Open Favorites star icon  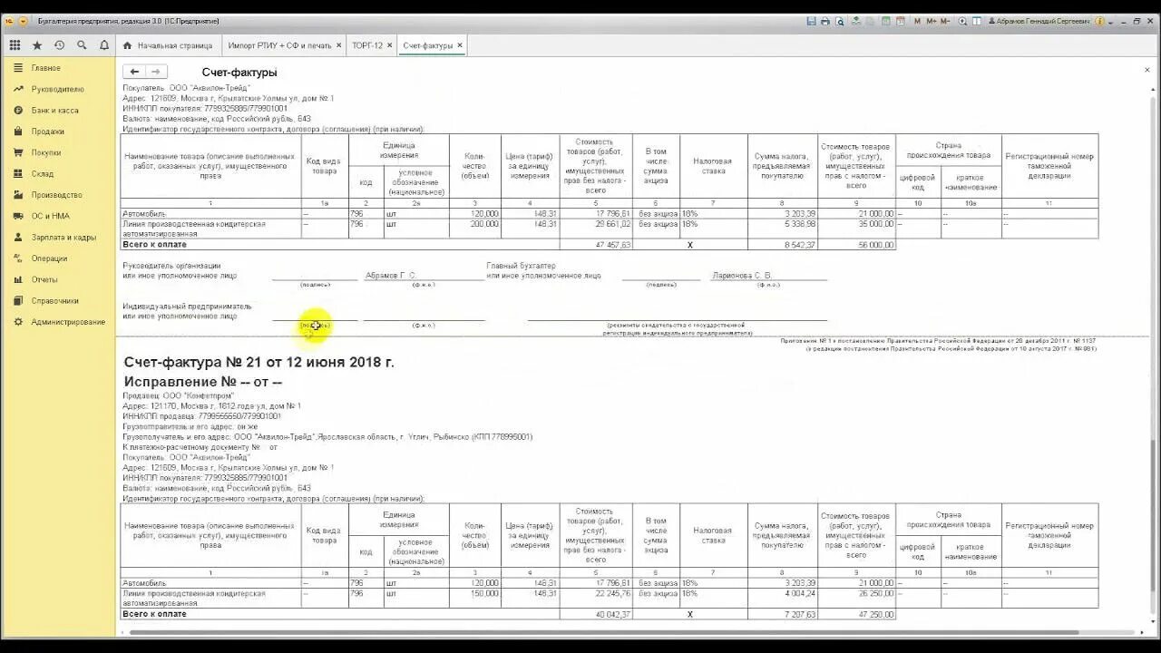[37, 45]
